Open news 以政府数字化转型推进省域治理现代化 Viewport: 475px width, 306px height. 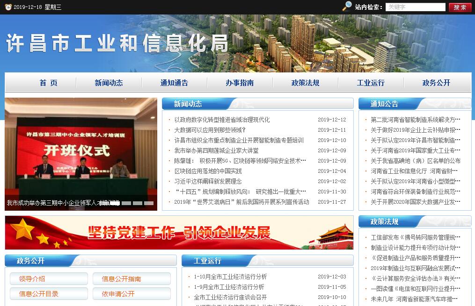point(222,120)
